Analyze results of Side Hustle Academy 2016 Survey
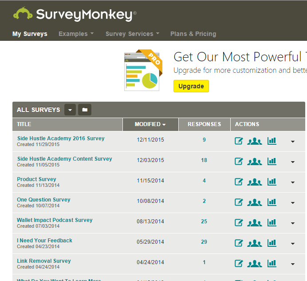 [x=272, y=141]
